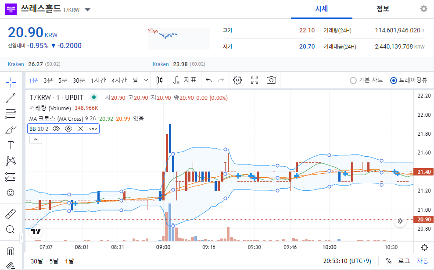This screenshot has width=434, height=270.
Task: Redo the chart action
Action: pos(221,81)
